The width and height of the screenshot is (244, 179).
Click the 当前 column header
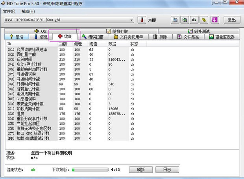[65, 44]
